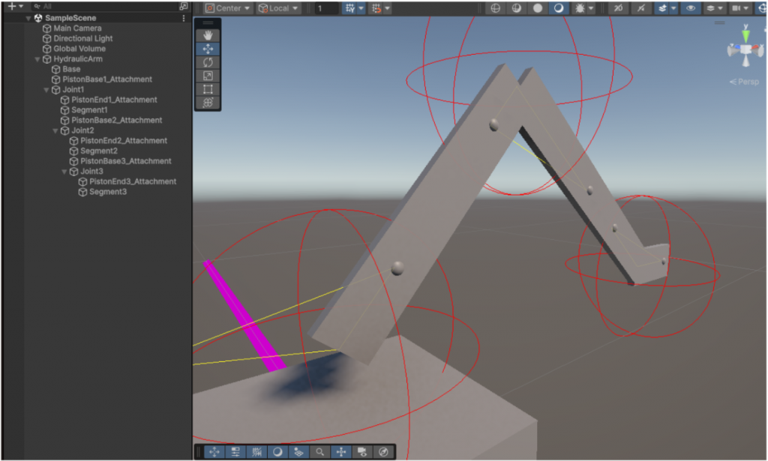Viewport: 768px width, 461px height.
Task: Toggle scene visibility eye icon in toolbar
Action: [x=690, y=8]
